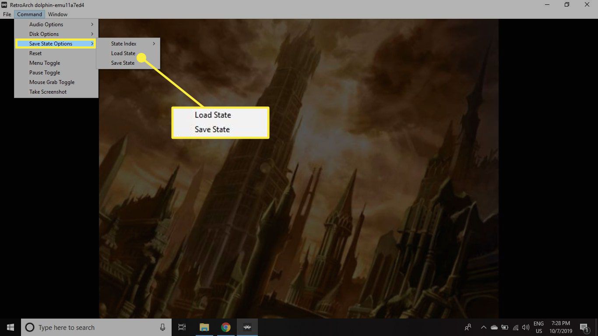Click the volume speaker tray icon
The image size is (598, 336).
526,327
